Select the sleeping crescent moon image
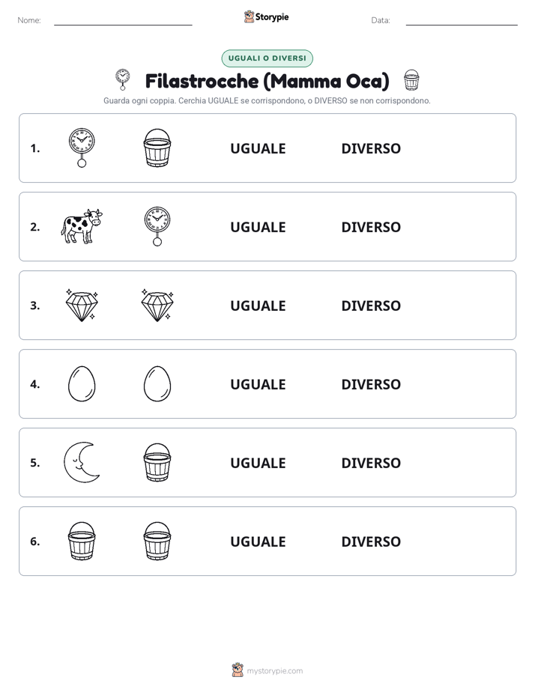The height and width of the screenshot is (692, 535). point(82,462)
